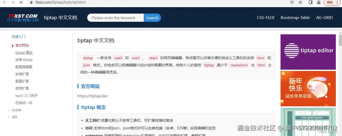Open vue-grid-layout banner
Image resolution: width=342 pixels, height=136 pixels.
308,122
